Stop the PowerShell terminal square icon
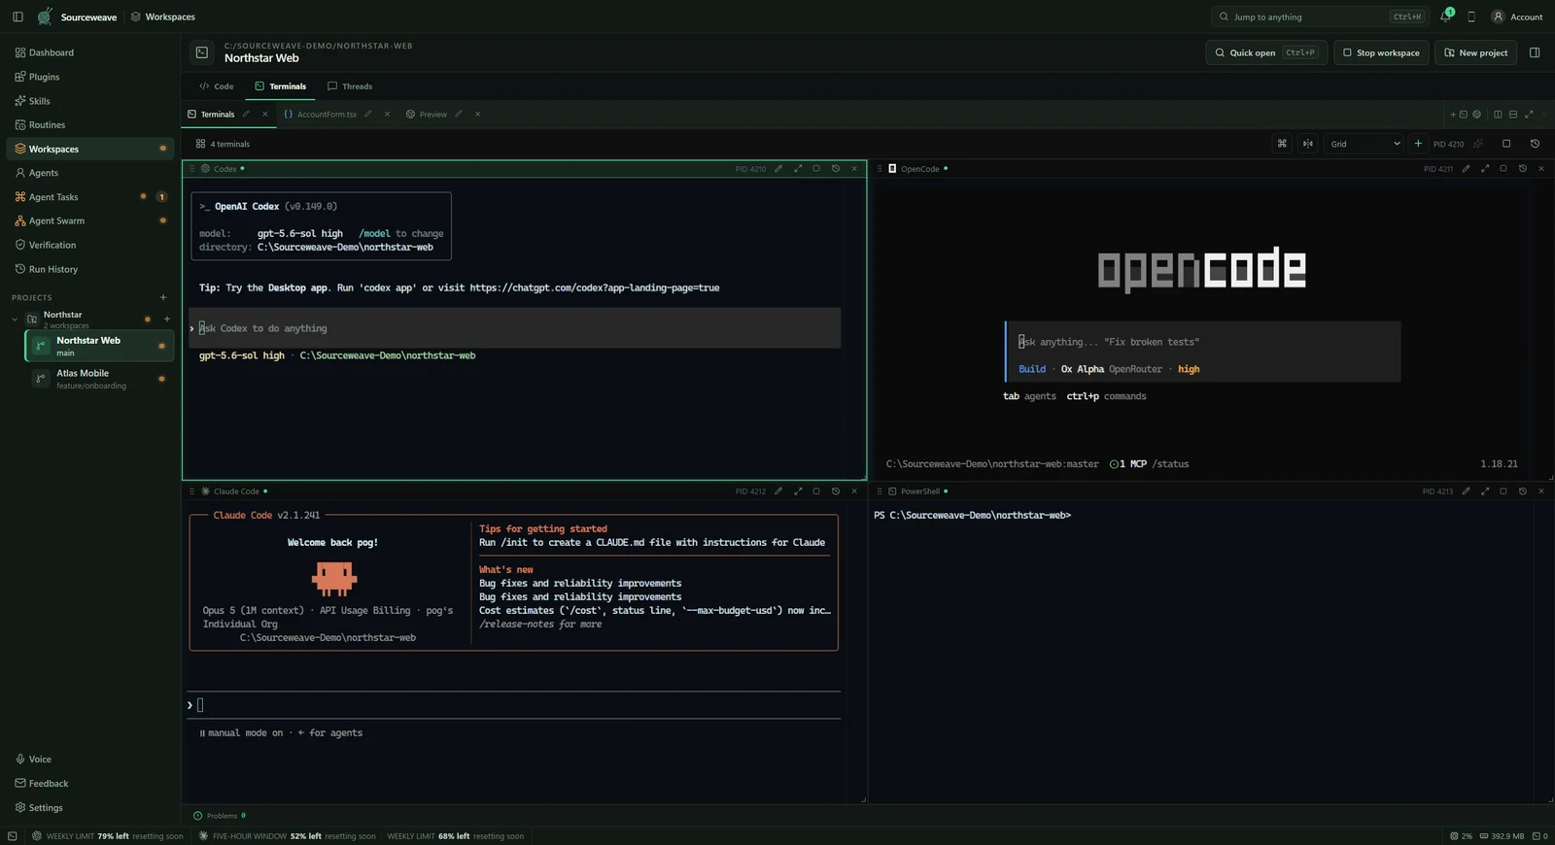 pyautogui.click(x=1503, y=491)
